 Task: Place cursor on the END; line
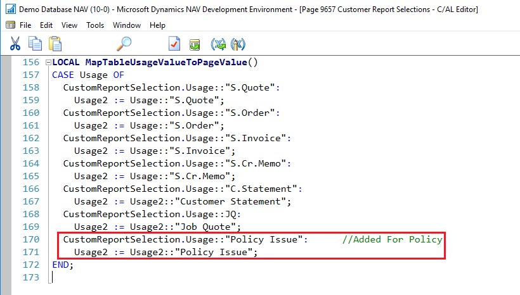click(x=63, y=265)
